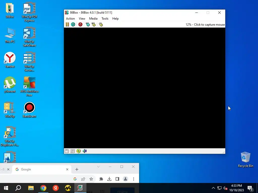
Task: Click the first floppy drive status icon
Action: pyautogui.click(x=67, y=151)
